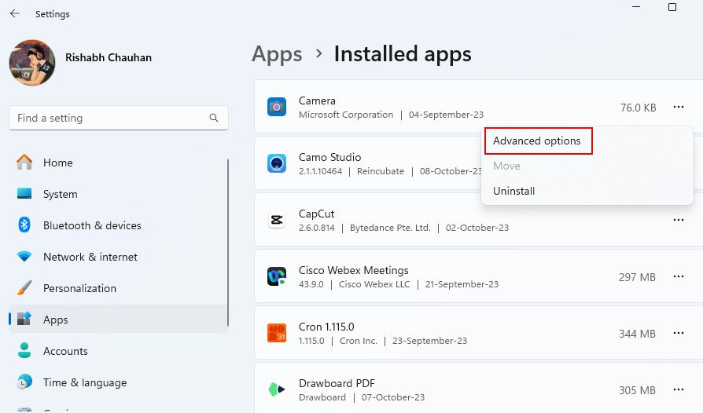Expand more options for Cron 1.115.0
Viewport: 703px width, 413px height.
click(x=679, y=334)
